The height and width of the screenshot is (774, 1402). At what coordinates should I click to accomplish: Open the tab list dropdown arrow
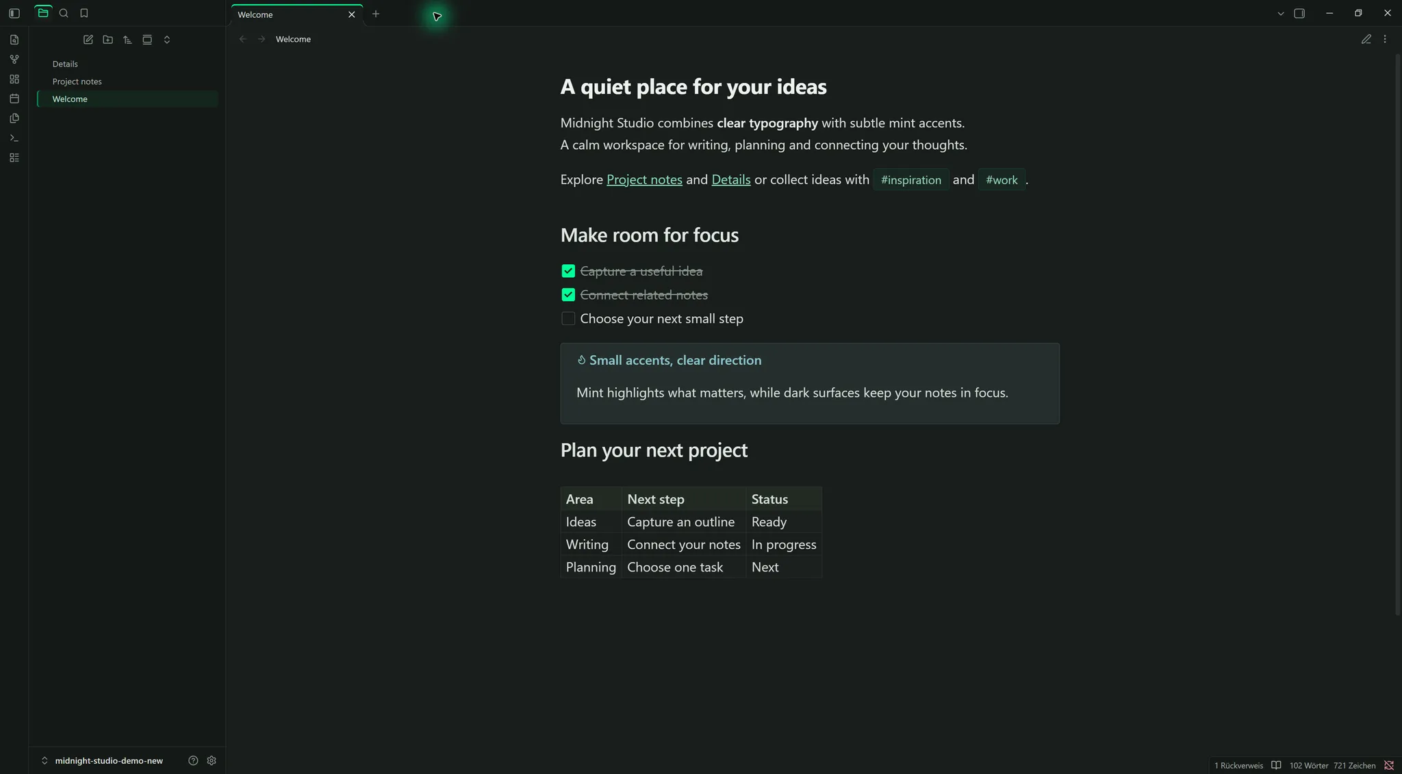point(1281,14)
